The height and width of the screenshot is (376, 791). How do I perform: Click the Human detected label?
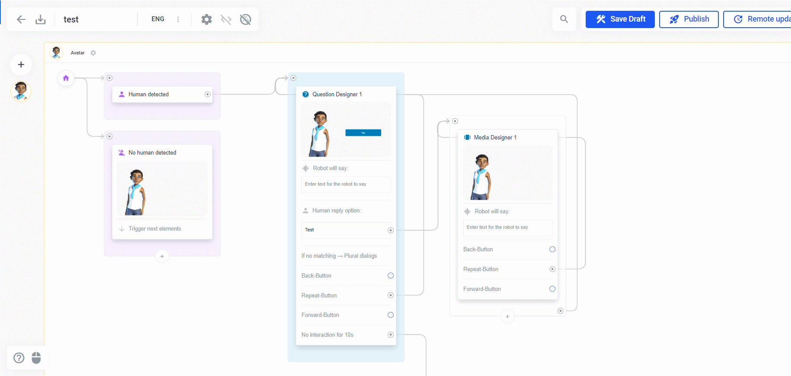click(149, 94)
